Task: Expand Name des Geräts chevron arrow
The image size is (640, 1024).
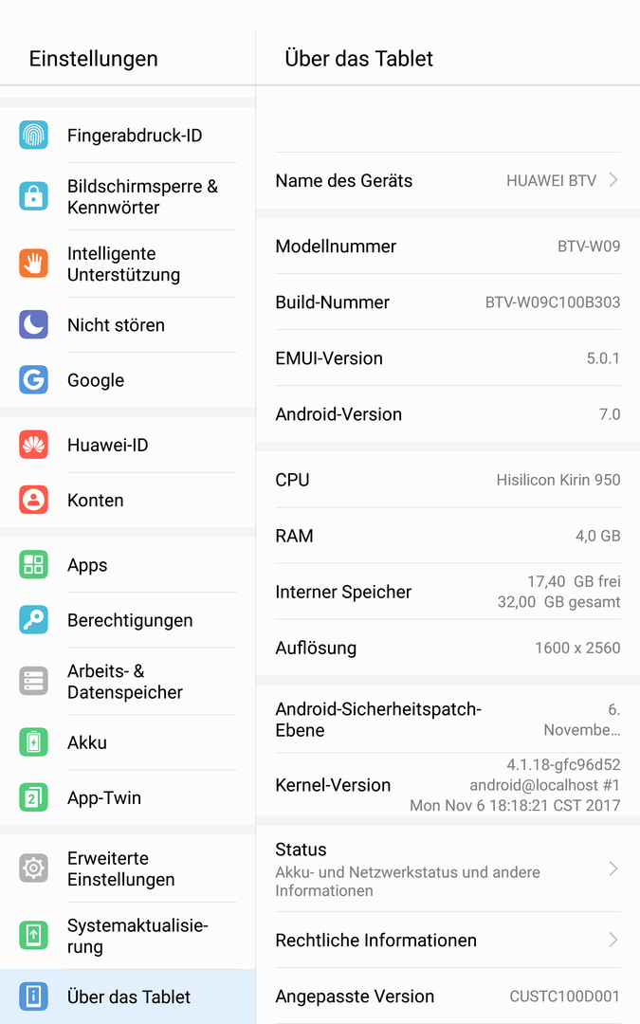Action: (x=613, y=180)
